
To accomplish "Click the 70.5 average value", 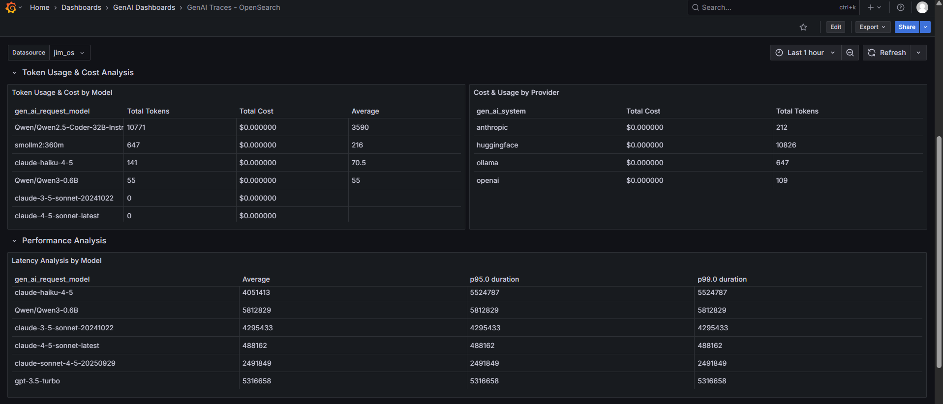I will point(358,163).
